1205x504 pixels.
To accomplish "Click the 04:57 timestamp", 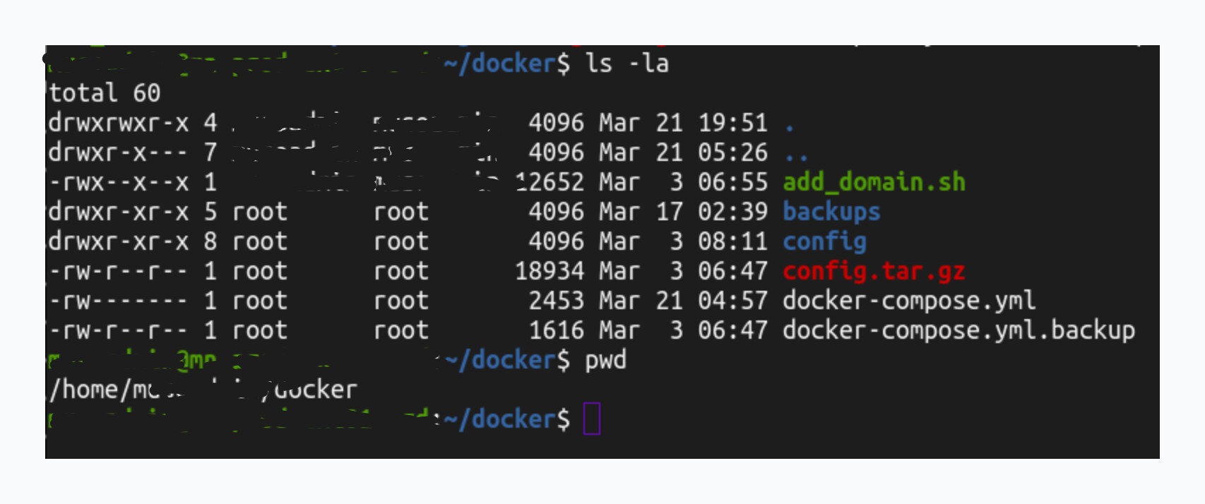I will tap(732, 301).
